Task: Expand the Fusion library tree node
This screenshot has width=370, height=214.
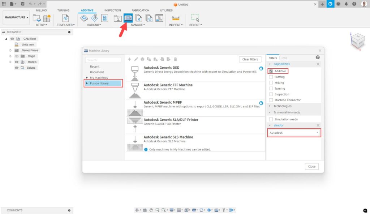Action: [x=87, y=84]
